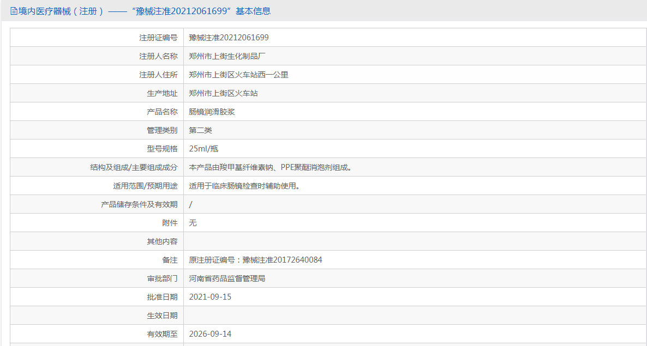The image size is (647, 346).
Task: Click the expiry date 2026-09-14
Action: coord(210,333)
